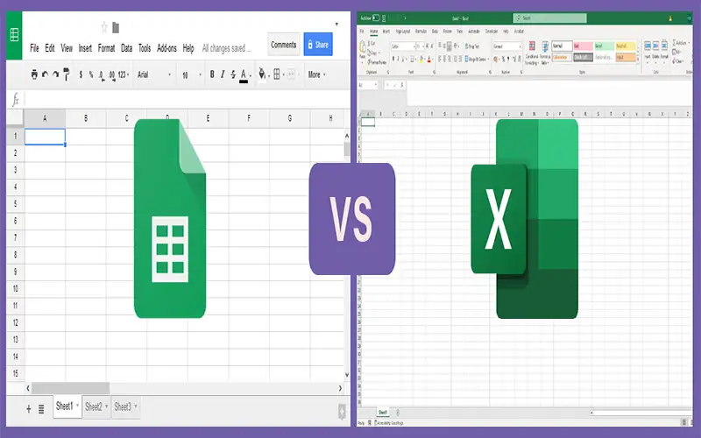Image resolution: width=701 pixels, height=438 pixels.
Task: Click the all sheets list icon
Action: click(x=41, y=408)
